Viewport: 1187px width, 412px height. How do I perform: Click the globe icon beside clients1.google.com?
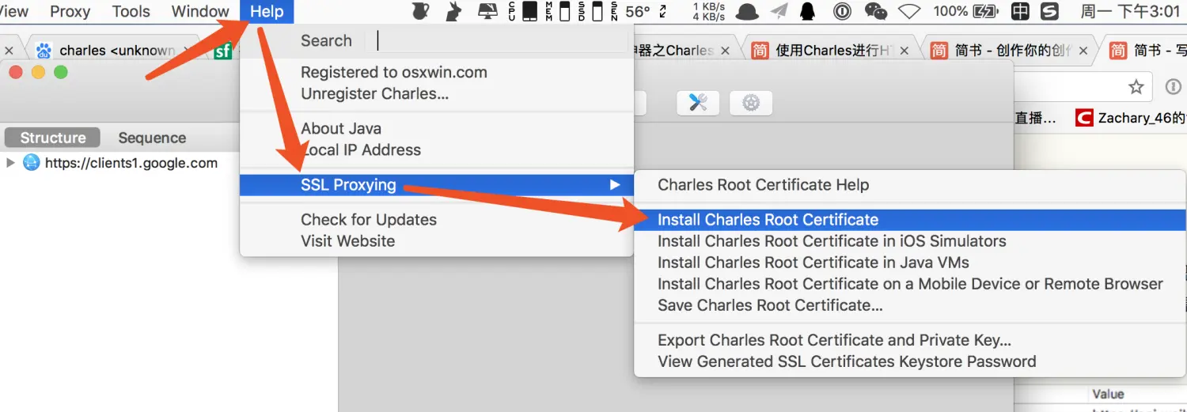point(31,163)
